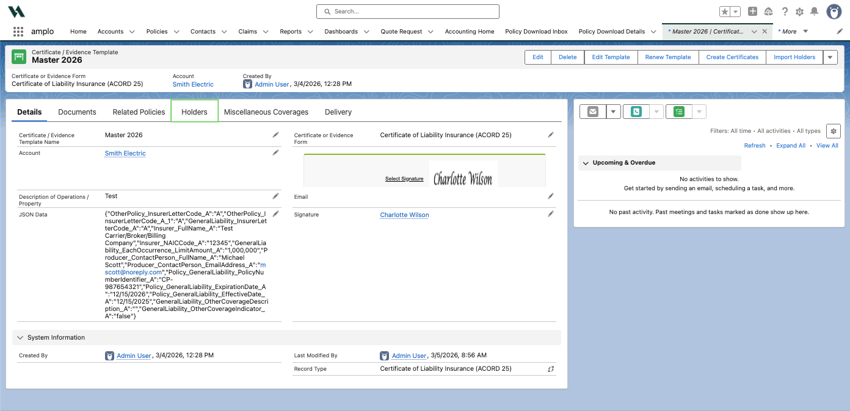
Task: Expand the Dashboards nav dropdown chevron
Action: coord(366,32)
